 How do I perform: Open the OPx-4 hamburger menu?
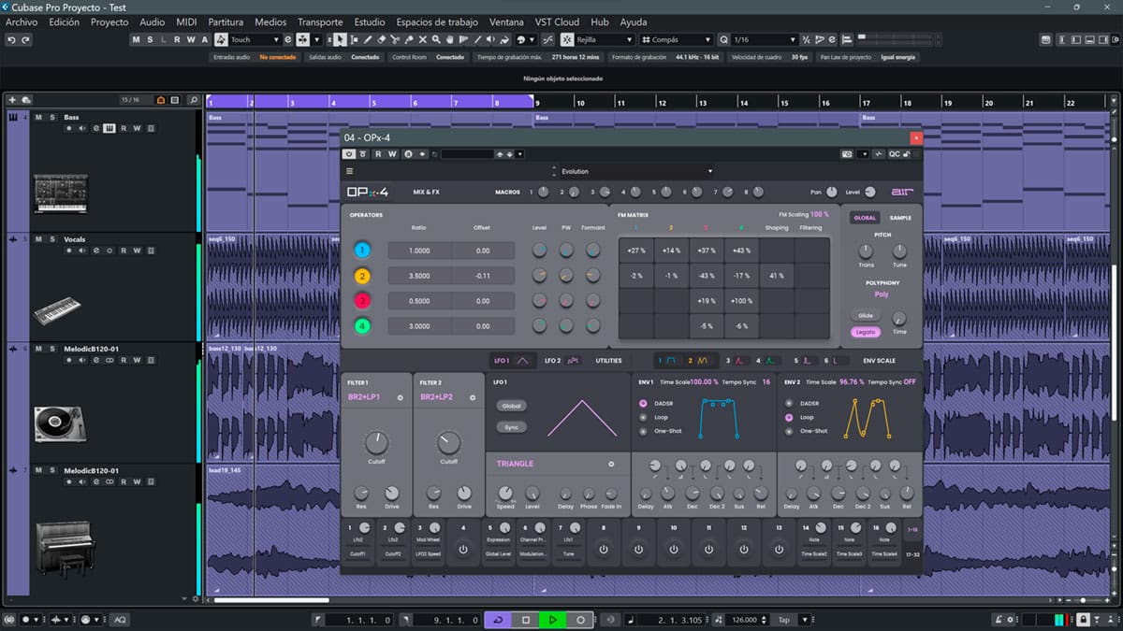pyautogui.click(x=350, y=171)
